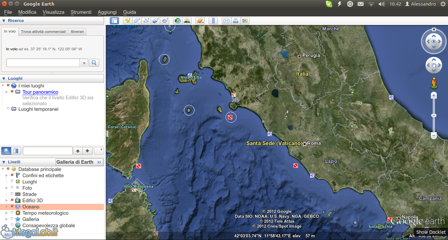Click the Places filter text field
The width and height of the screenshot is (448, 240).
click(x=47, y=151)
